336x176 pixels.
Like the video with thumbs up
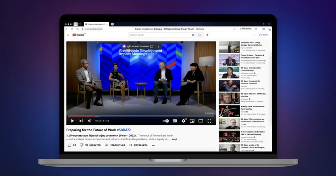(70, 145)
